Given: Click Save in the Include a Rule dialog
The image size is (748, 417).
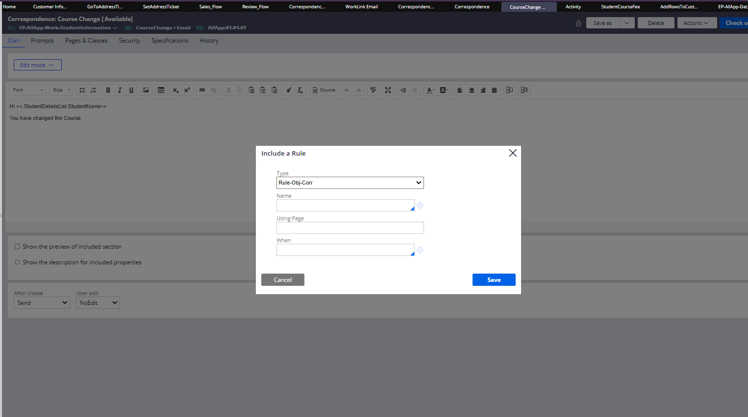Looking at the screenshot, I should (494, 280).
